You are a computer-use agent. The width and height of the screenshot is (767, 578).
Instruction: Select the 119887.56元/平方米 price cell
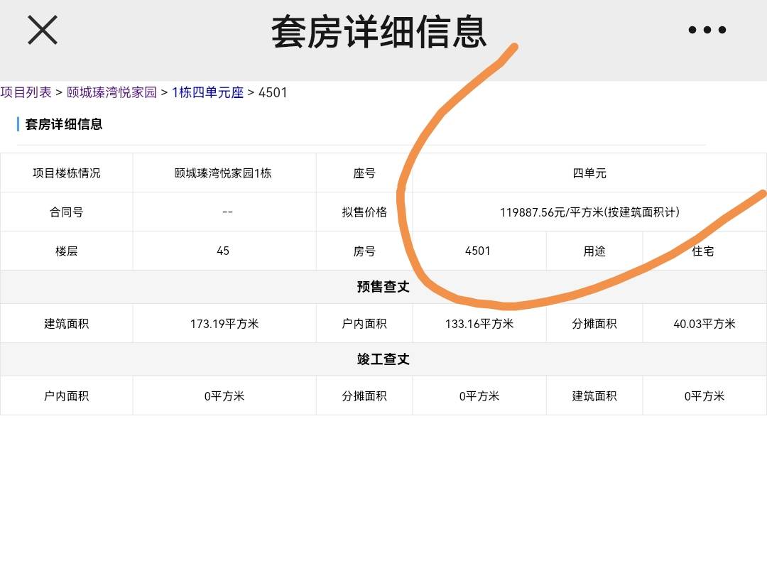point(589,212)
